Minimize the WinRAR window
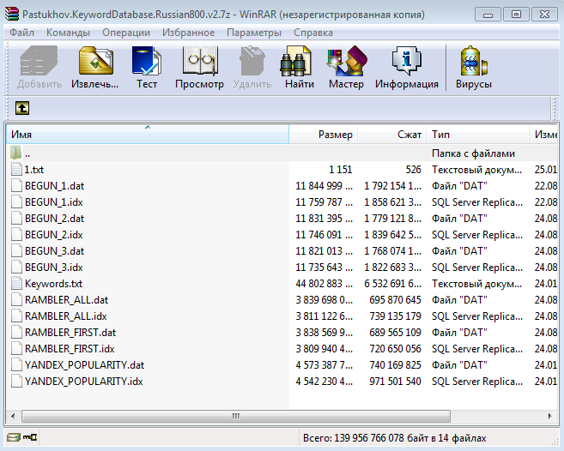 pyautogui.click(x=488, y=15)
